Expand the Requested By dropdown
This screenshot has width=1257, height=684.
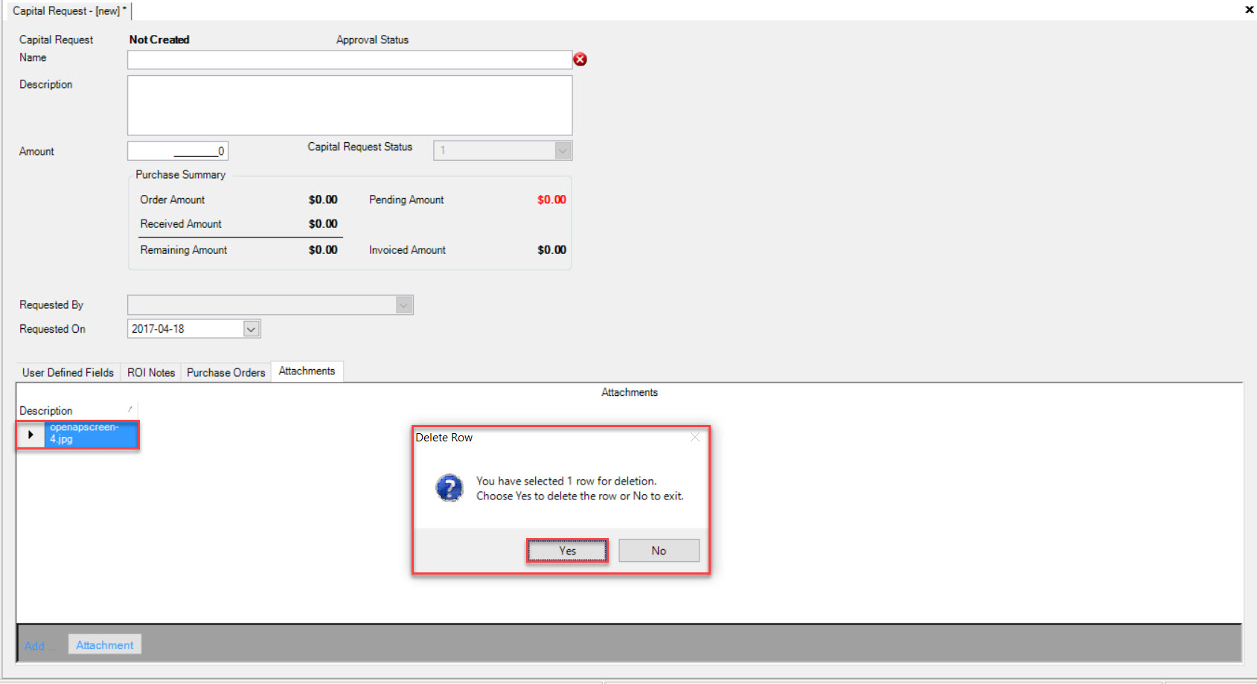[403, 305]
